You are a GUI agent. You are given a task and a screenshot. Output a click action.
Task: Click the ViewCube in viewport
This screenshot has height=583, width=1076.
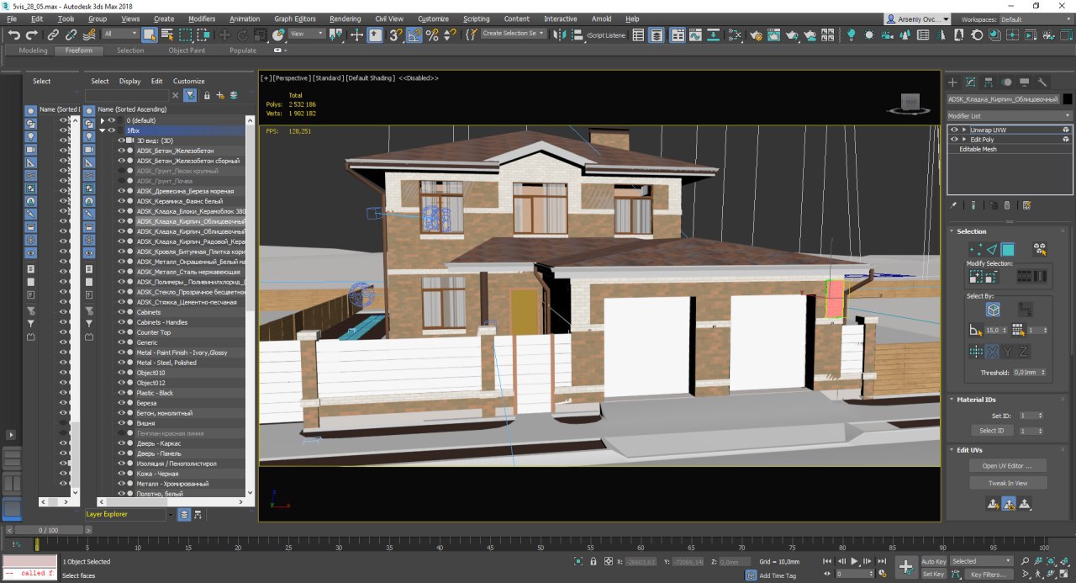pyautogui.click(x=910, y=103)
